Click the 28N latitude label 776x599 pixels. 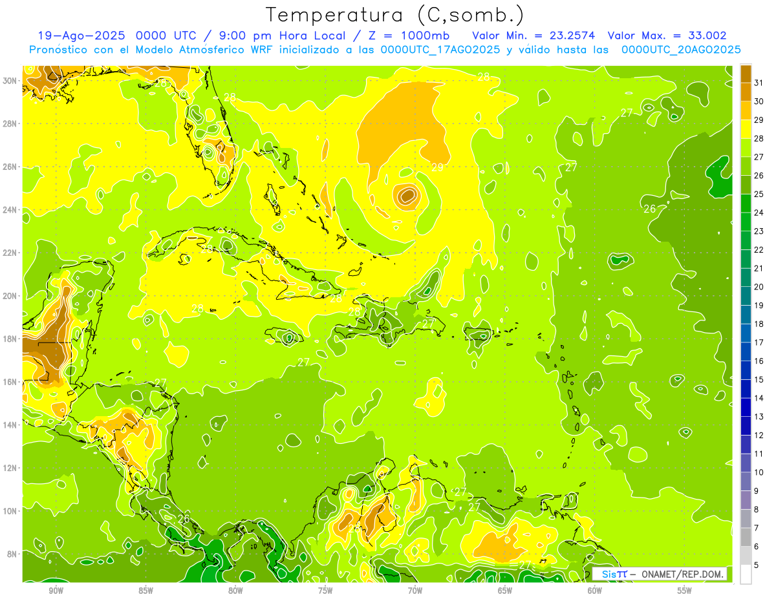click(x=10, y=123)
